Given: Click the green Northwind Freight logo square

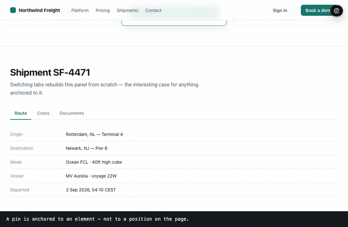Looking at the screenshot, I should [x=13, y=10].
